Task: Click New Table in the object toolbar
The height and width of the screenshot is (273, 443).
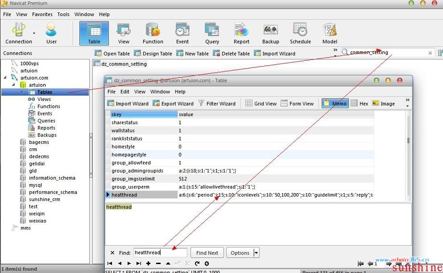Action: click(x=192, y=54)
